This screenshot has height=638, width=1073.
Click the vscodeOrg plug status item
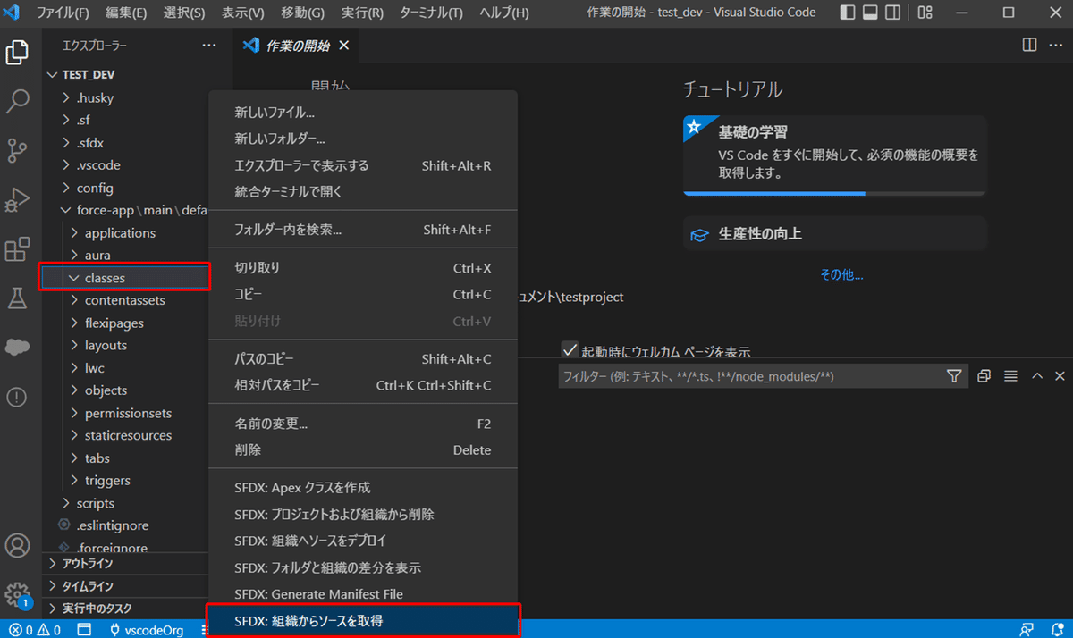(x=147, y=630)
